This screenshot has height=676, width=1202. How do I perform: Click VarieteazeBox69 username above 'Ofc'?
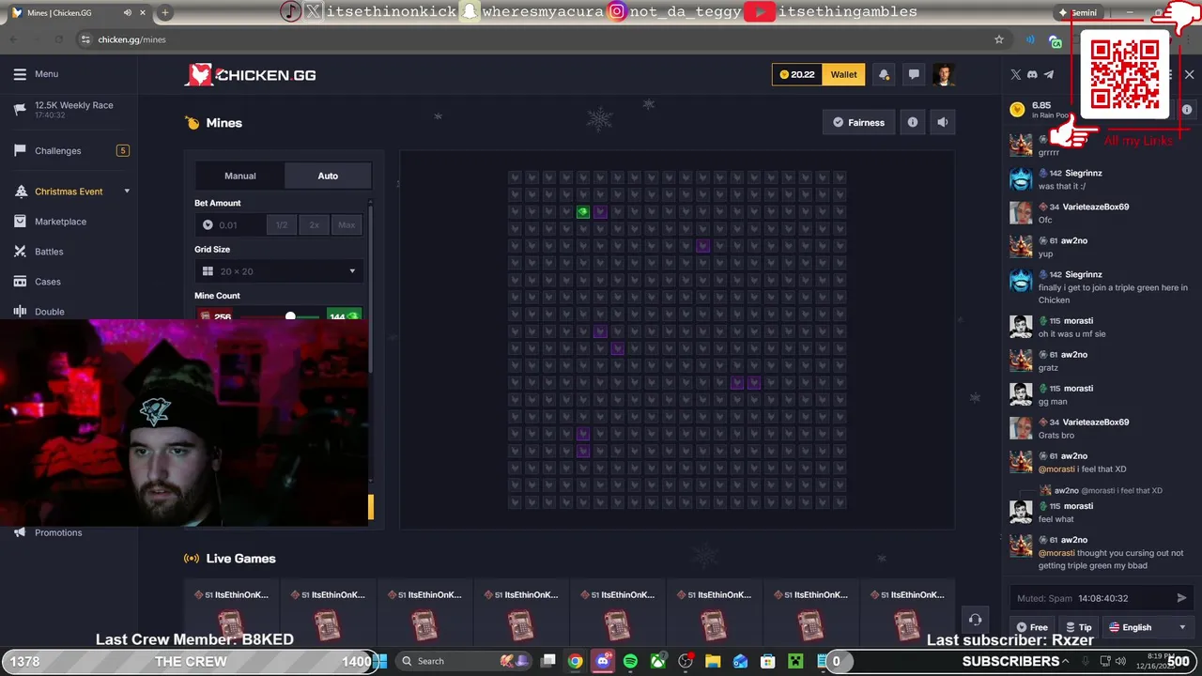(x=1096, y=207)
